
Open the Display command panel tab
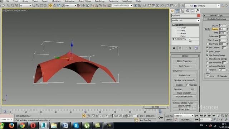[193, 11]
